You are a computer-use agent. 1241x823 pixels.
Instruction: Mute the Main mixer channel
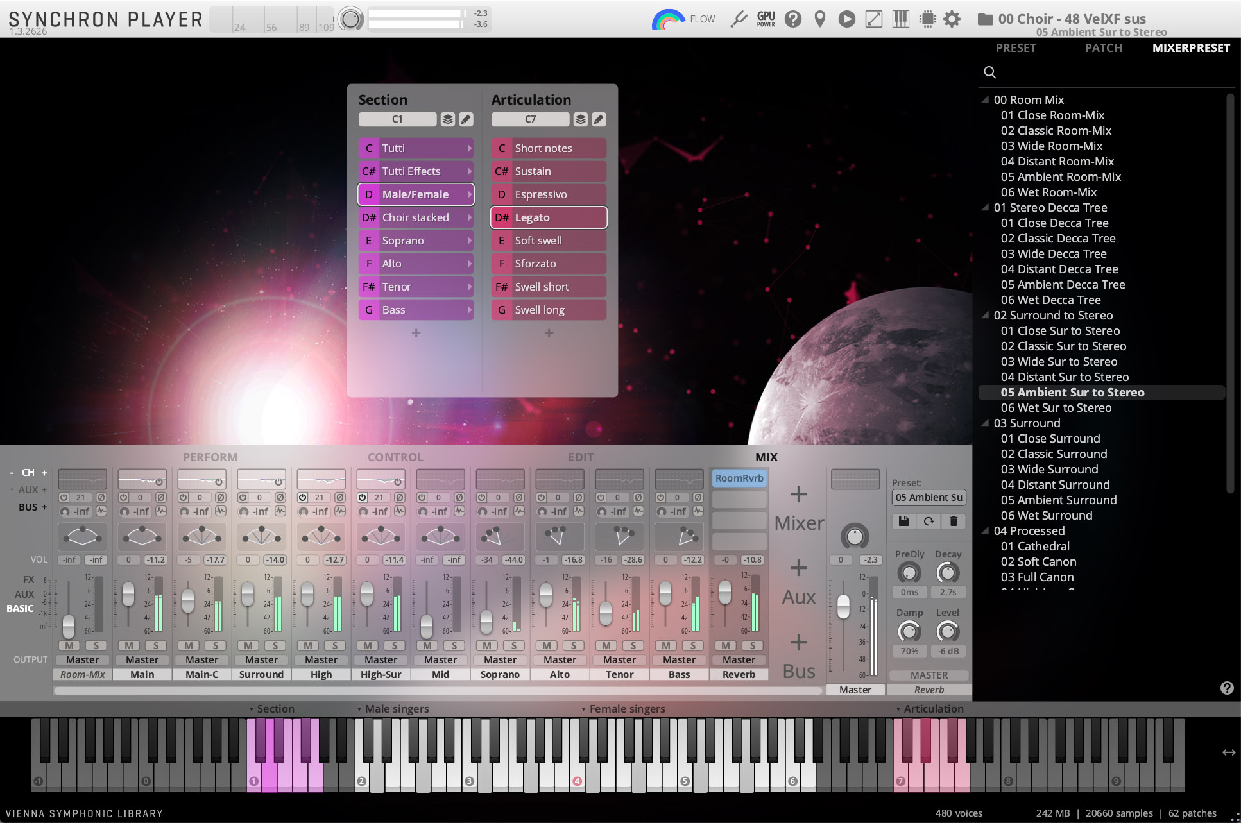click(129, 645)
